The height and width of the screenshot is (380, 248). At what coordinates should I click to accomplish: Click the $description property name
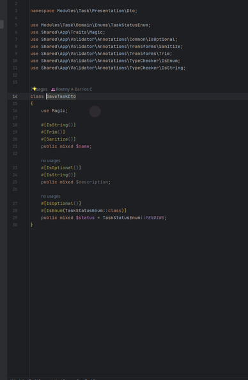tap(92, 182)
